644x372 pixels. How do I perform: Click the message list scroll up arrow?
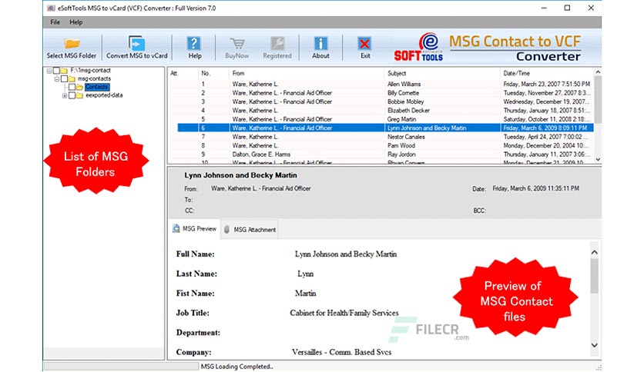pos(598,72)
